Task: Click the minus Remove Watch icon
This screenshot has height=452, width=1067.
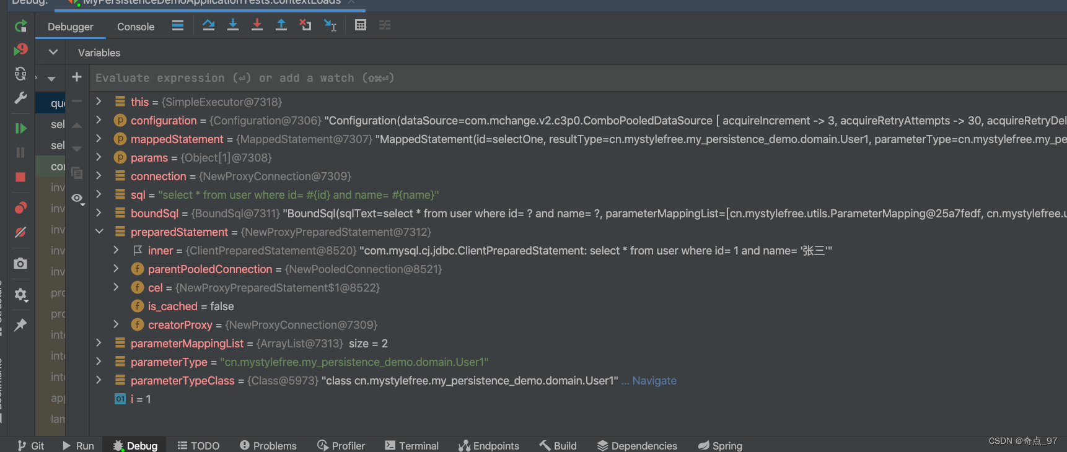Action: (77, 101)
